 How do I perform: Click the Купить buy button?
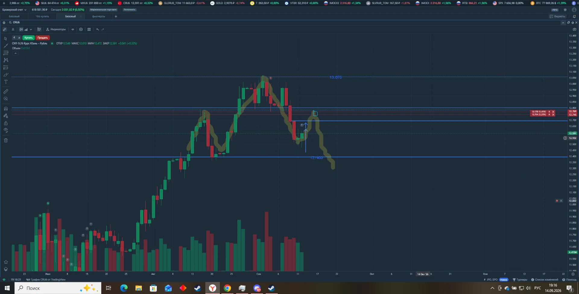pos(29,38)
